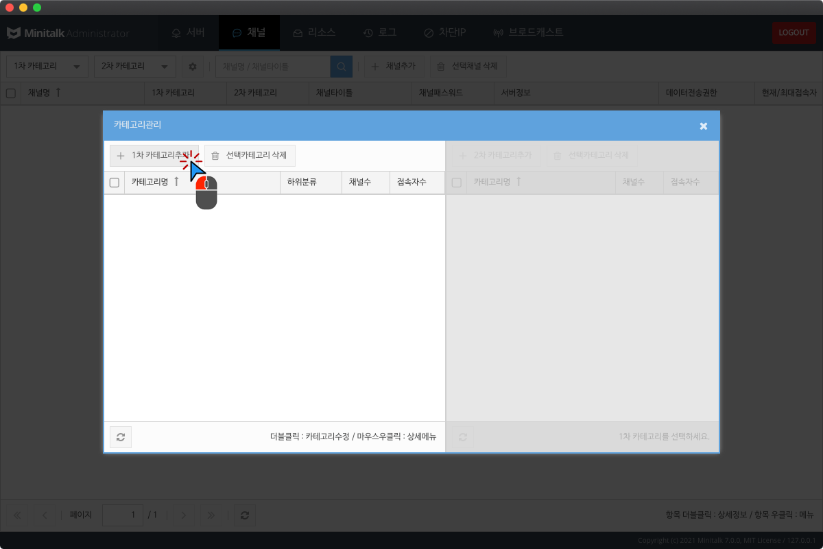Image resolution: width=823 pixels, height=549 pixels.
Task: Click the 채널패스워드 column header
Action: point(453,93)
